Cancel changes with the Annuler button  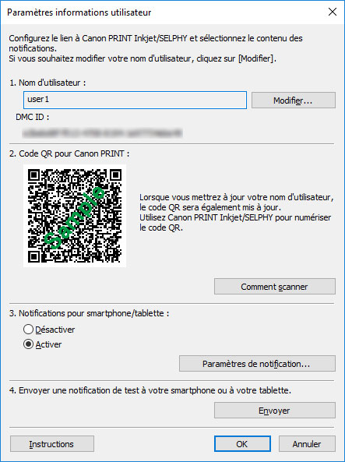coord(307,444)
